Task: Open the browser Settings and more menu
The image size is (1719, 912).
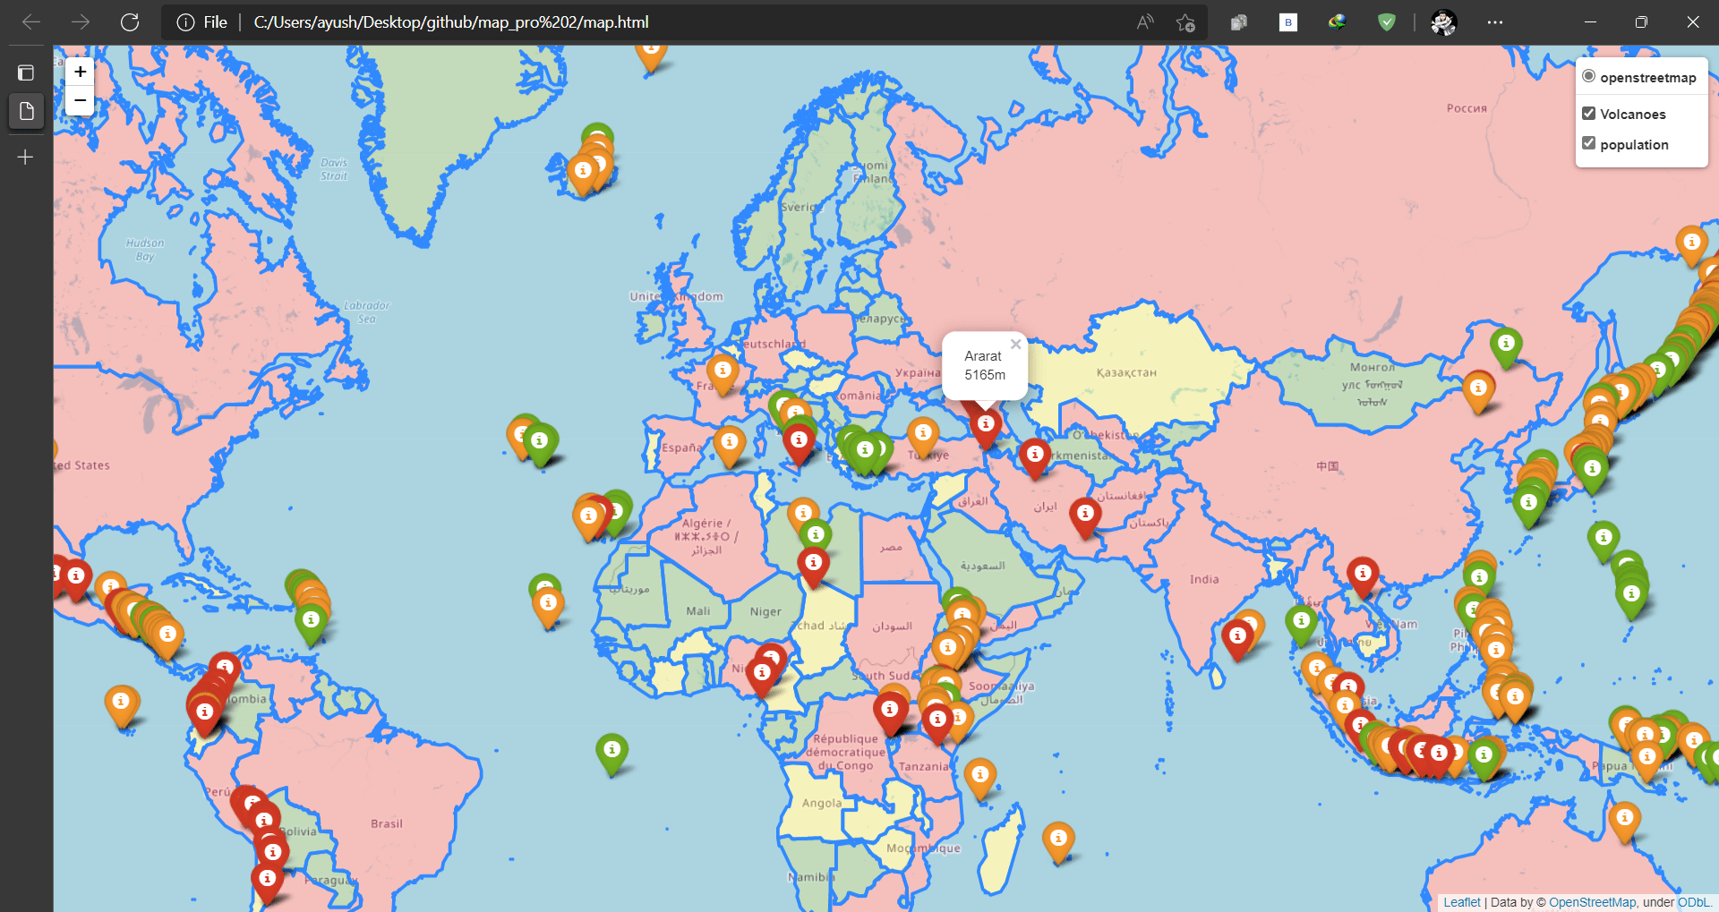Action: point(1495,22)
